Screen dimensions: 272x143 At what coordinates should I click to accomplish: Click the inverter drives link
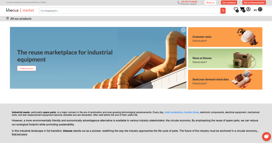(191, 112)
